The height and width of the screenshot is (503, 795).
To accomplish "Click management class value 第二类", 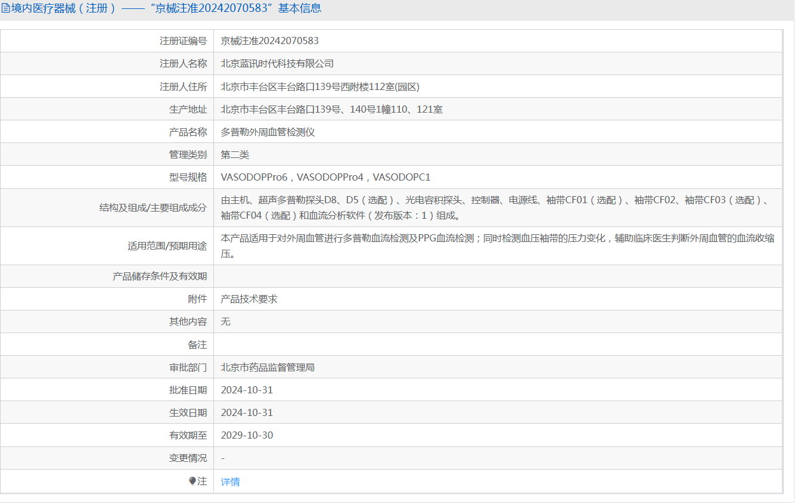I will coord(235,154).
